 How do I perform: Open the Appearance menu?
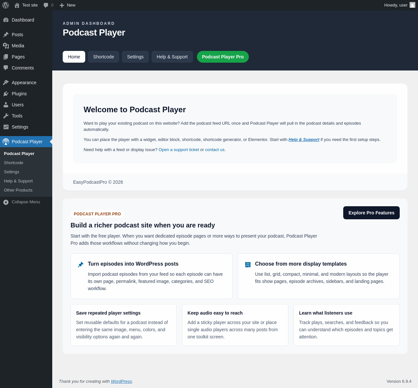click(x=26, y=83)
